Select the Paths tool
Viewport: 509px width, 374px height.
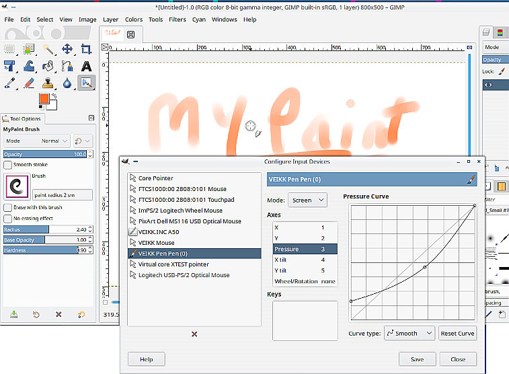(x=67, y=66)
